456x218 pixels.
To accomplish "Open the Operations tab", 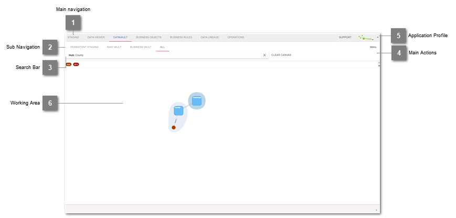I will click(236, 38).
